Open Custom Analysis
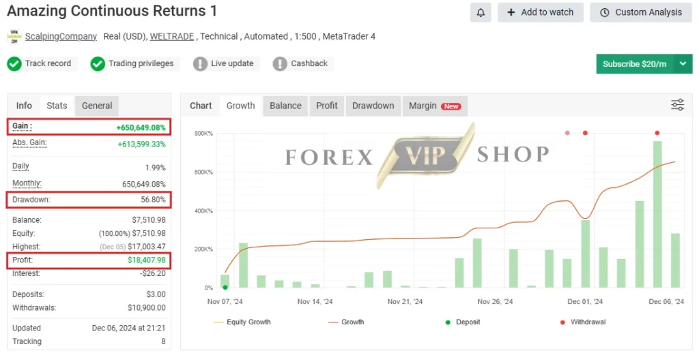Viewport: 699px width, 353px height. (641, 12)
